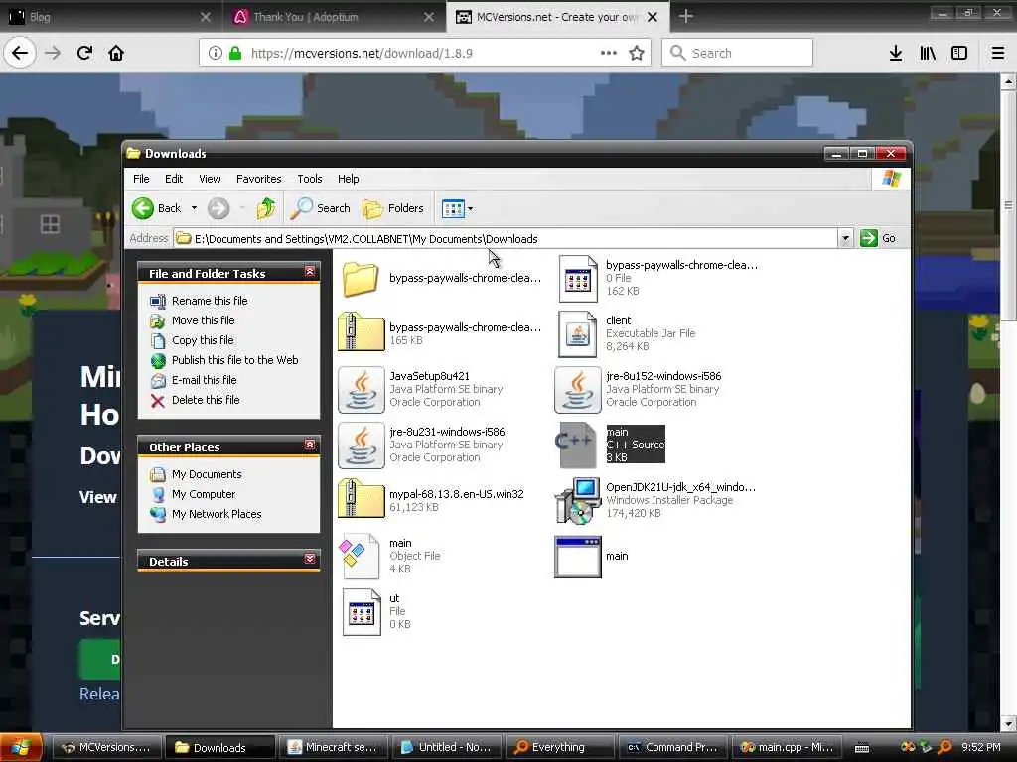Open the Help menu

click(x=348, y=179)
